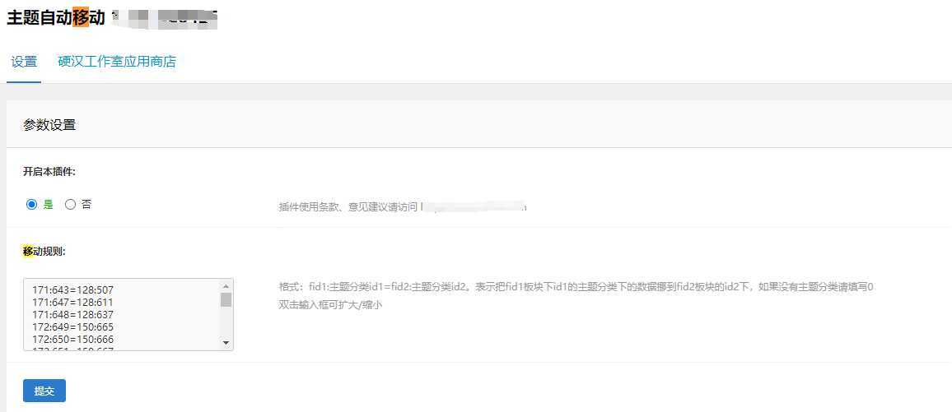The width and height of the screenshot is (952, 412).
Task: Switch to the 设置 tab
Action: coord(24,62)
